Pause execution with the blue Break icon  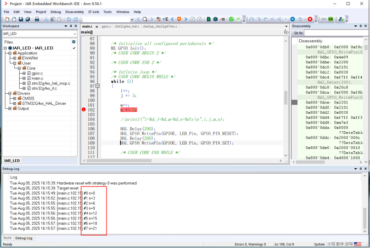pos(292,19)
